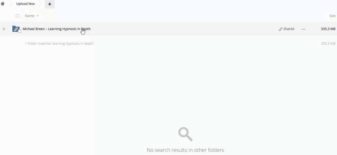Viewport: 337px width, 155px height.
Task: Open the three-dots more actions menu
Action: tap(304, 29)
